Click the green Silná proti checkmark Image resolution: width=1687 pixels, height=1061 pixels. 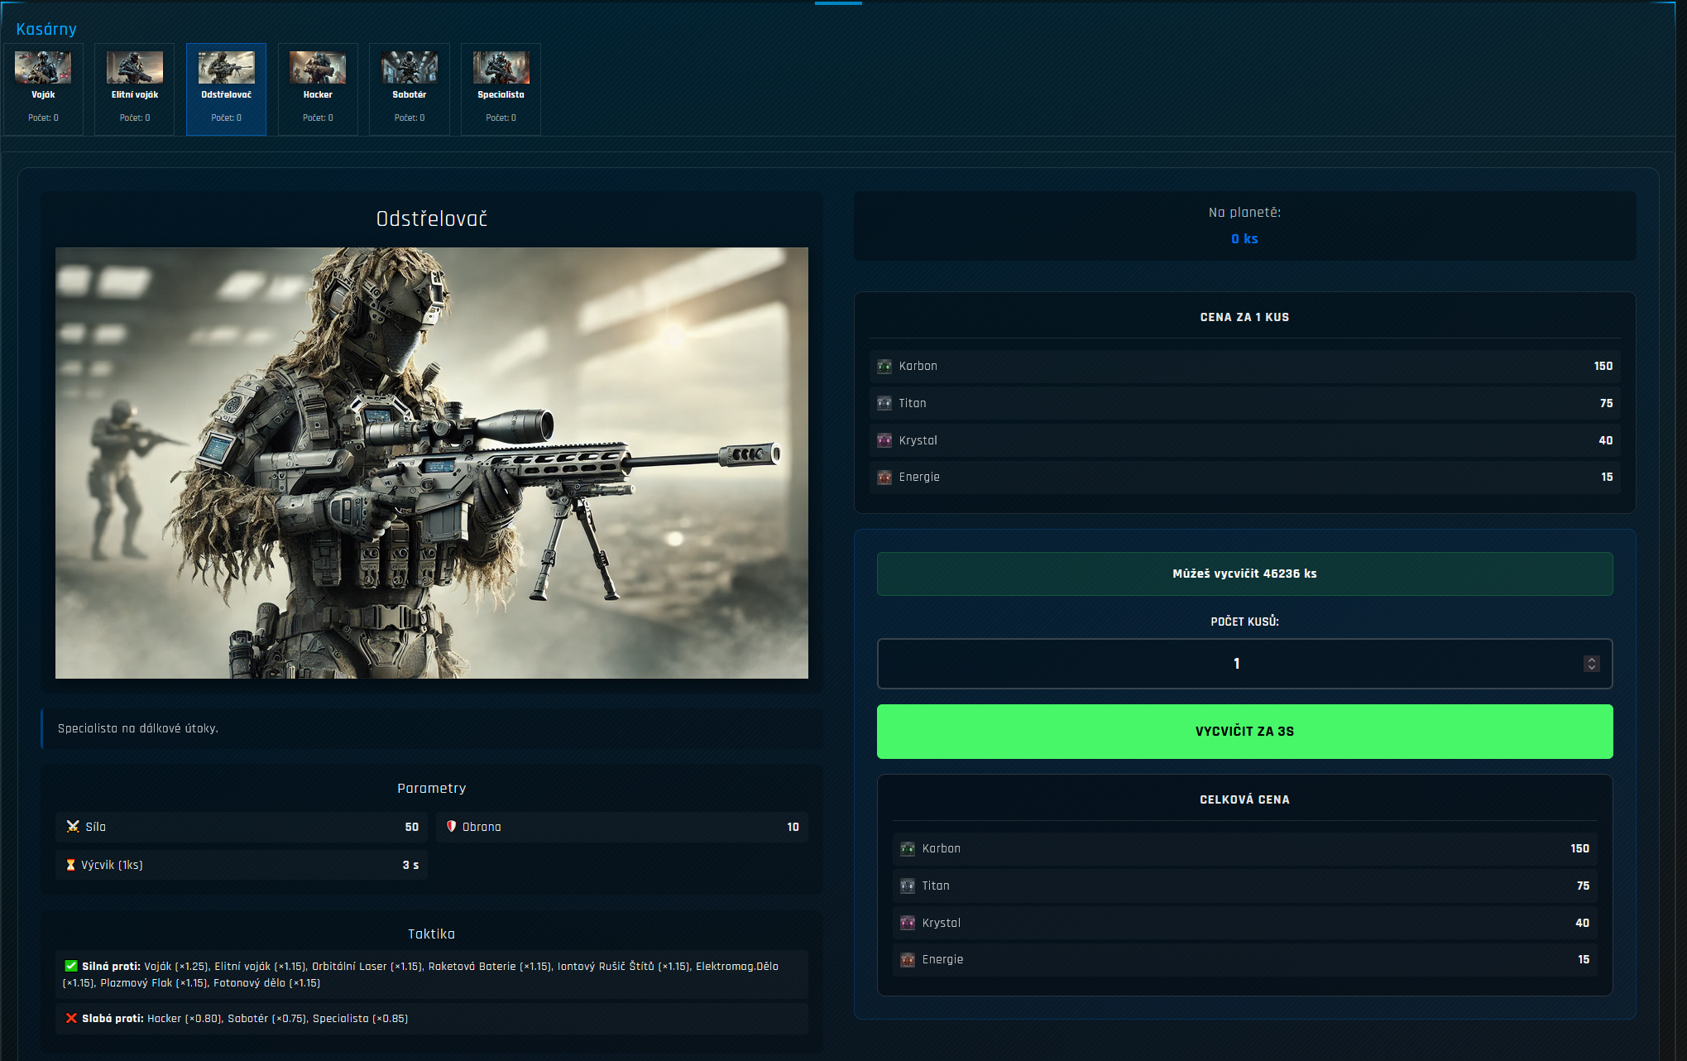[71, 966]
